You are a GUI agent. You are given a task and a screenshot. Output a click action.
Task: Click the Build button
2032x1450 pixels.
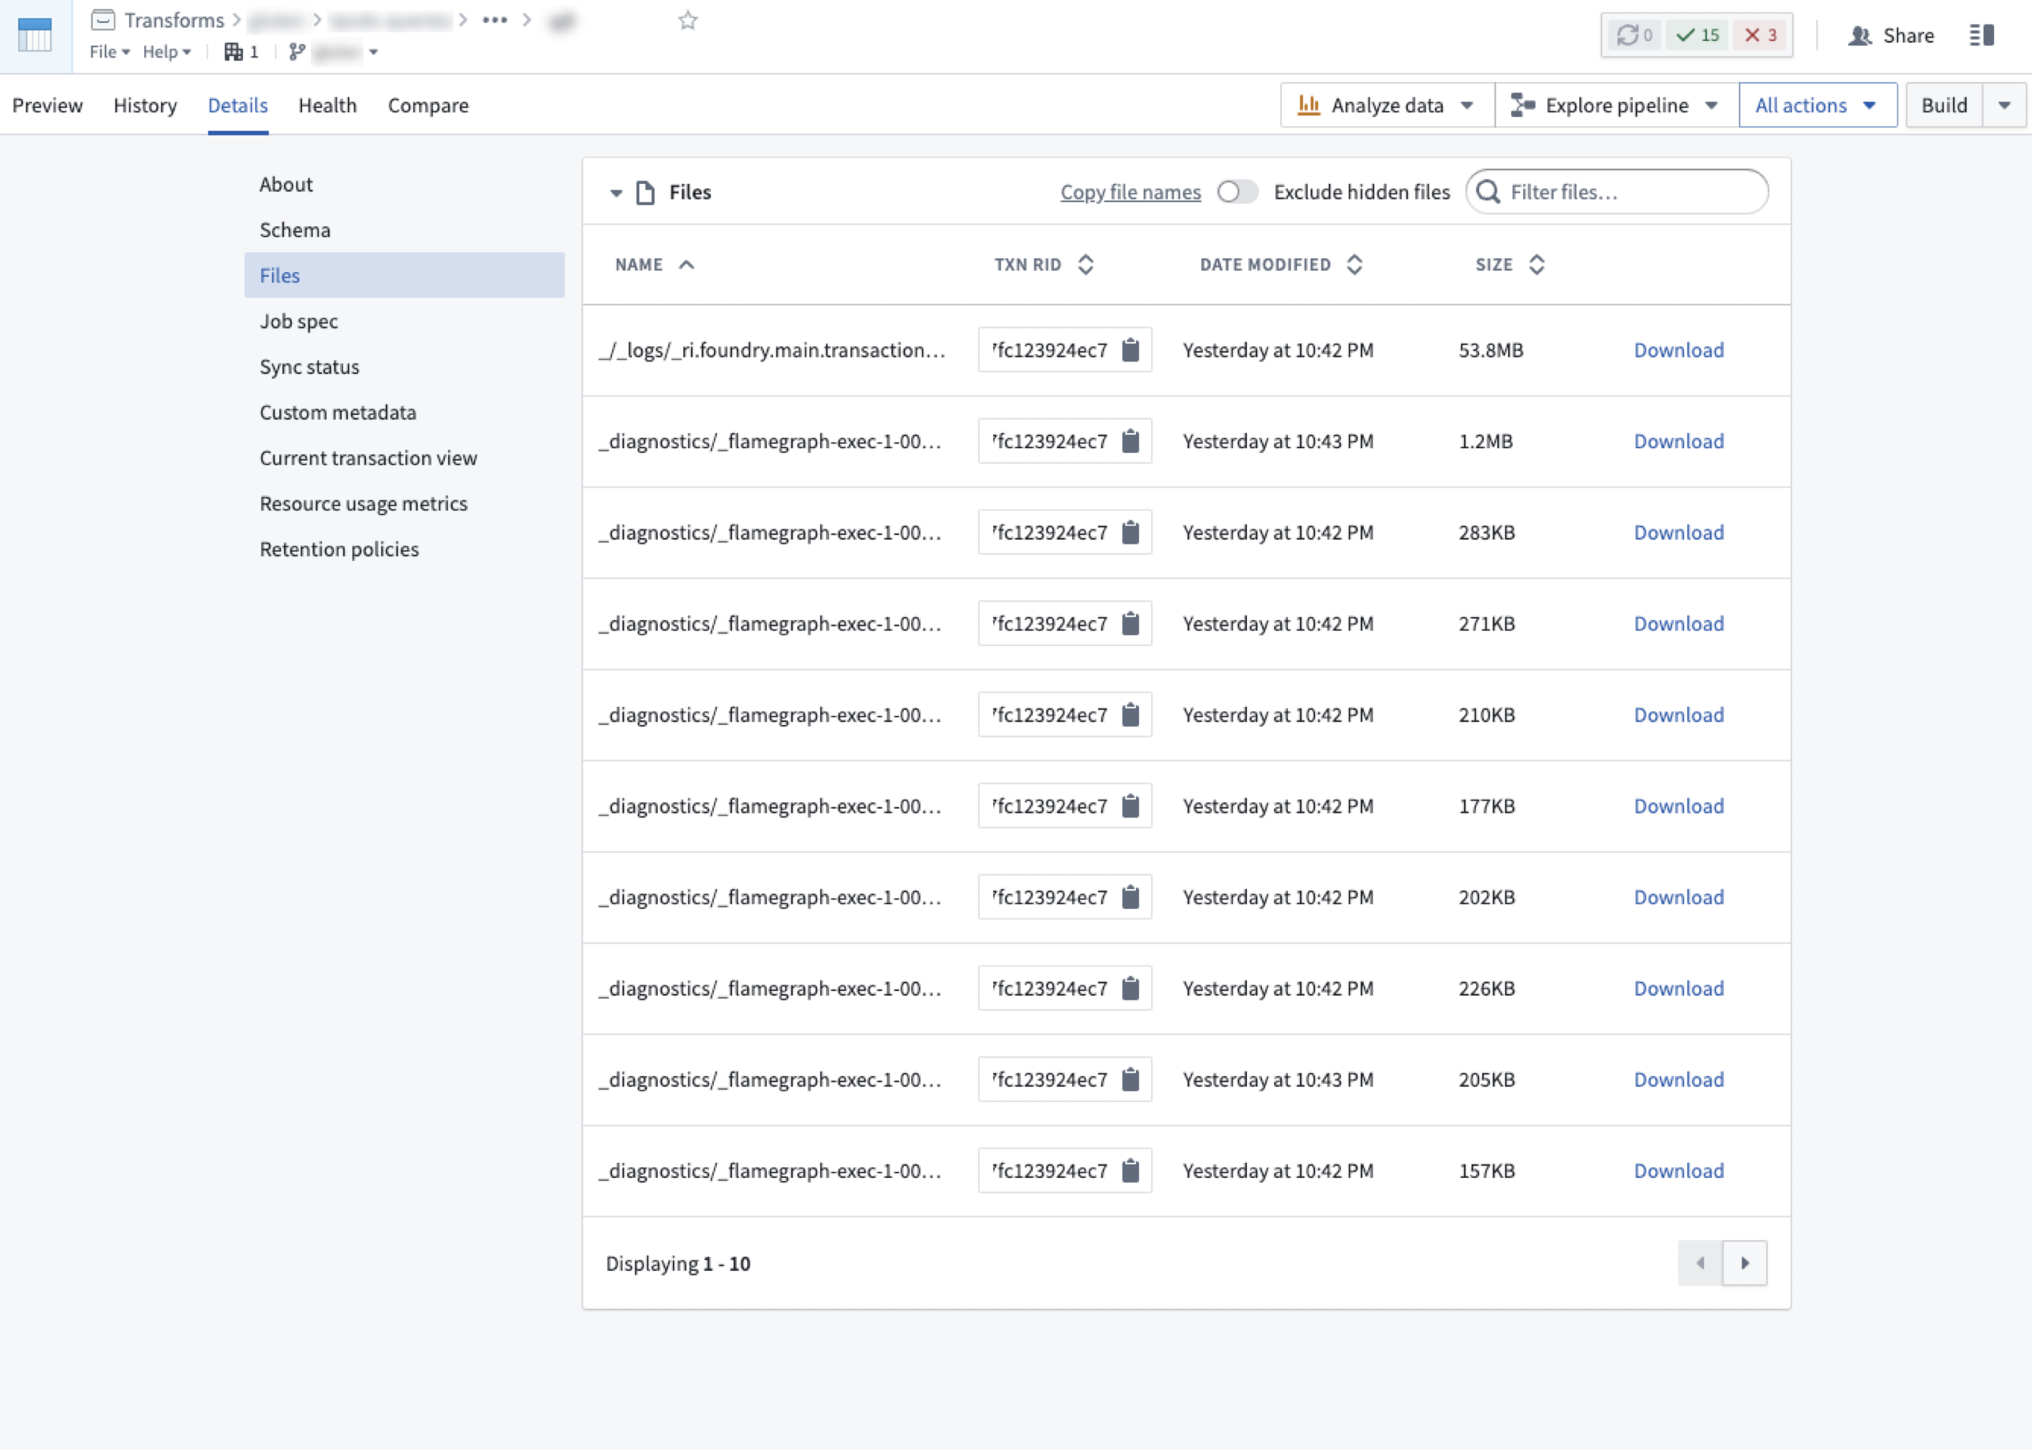pyautogui.click(x=1944, y=106)
